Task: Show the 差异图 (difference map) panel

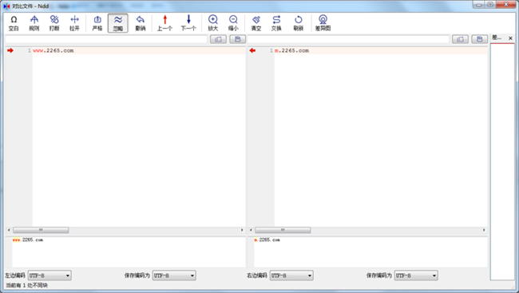Action: pyautogui.click(x=323, y=23)
